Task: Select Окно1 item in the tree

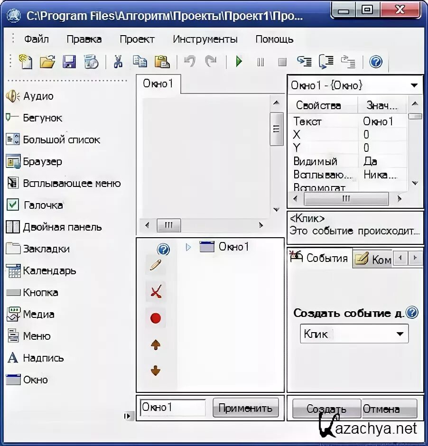Action: click(224, 247)
